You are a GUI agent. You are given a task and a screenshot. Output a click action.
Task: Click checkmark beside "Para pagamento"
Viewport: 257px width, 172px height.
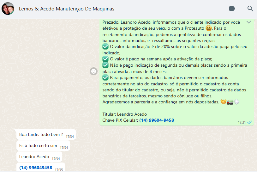[105, 78]
